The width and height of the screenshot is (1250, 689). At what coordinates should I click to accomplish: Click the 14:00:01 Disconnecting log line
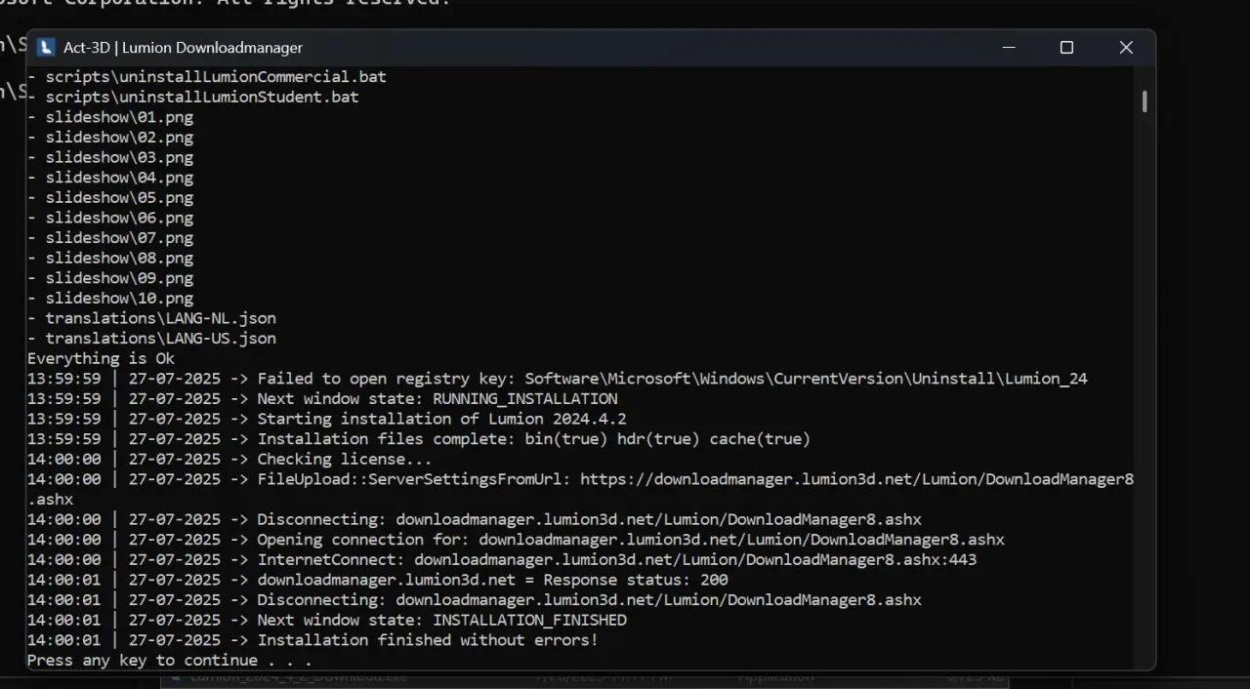tap(475, 600)
